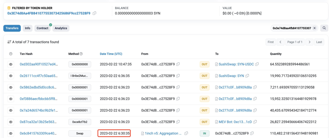Open MEV Bot: 0xc13...1cD link
329x138 pixels.
[235, 122]
